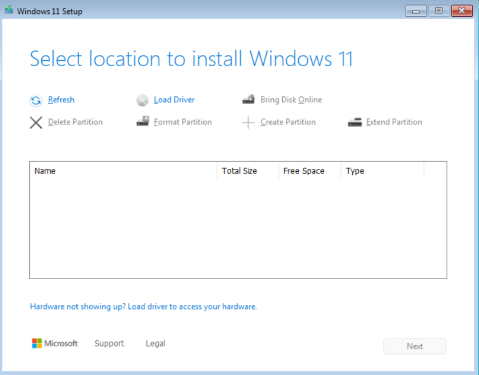Close the Windows 11 Setup window
Image resolution: width=479 pixels, height=375 pixels.
coord(462,11)
